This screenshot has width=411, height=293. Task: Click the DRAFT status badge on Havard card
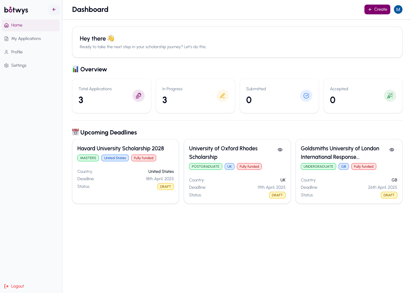coord(166,186)
